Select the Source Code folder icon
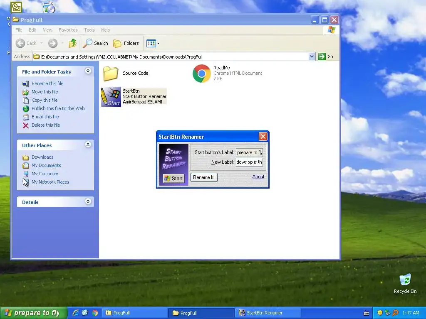426x319 pixels. point(111,74)
